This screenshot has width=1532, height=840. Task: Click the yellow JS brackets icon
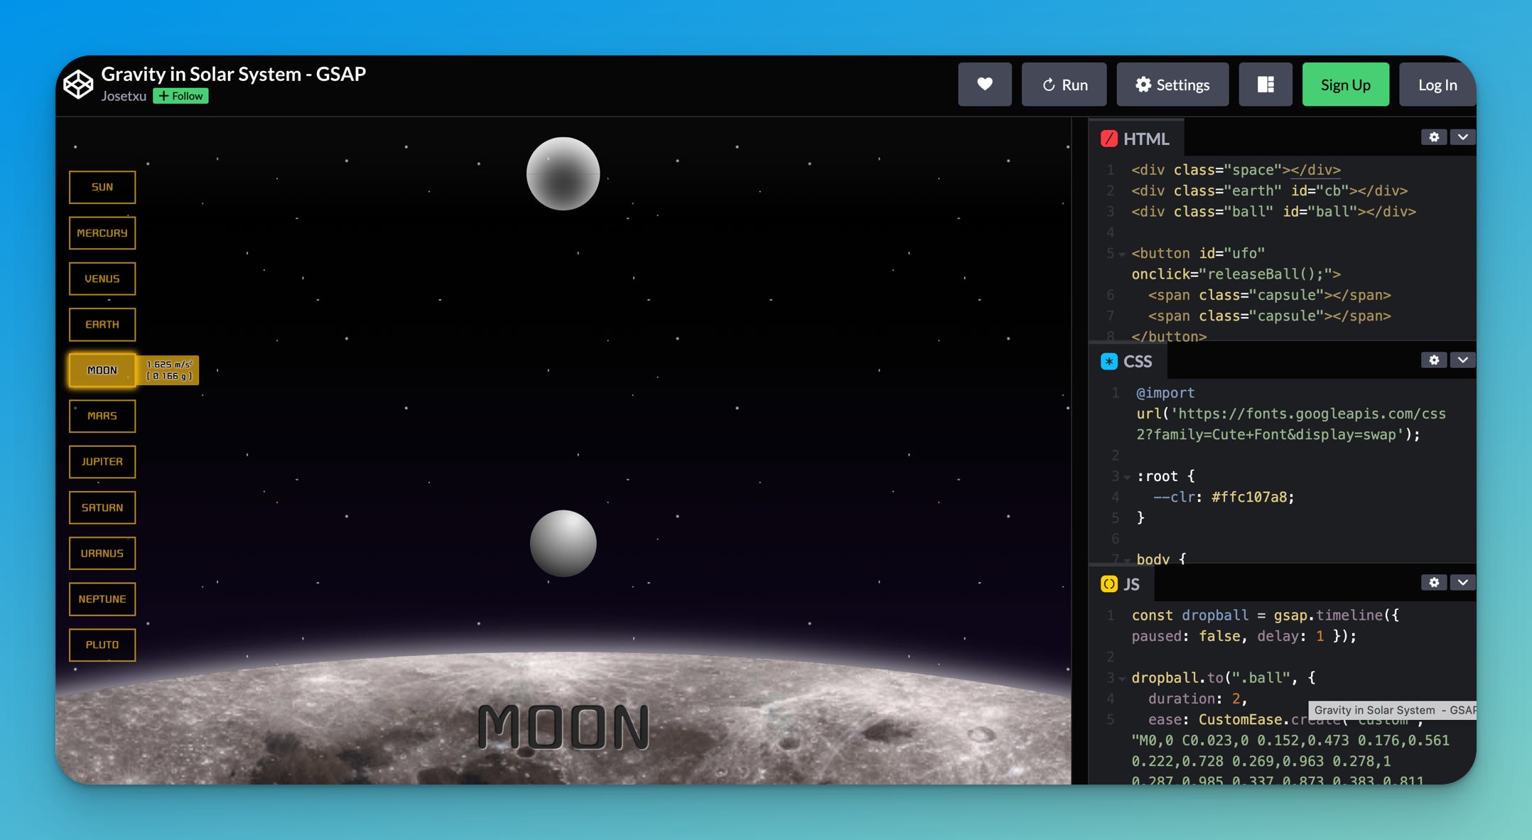click(x=1109, y=583)
